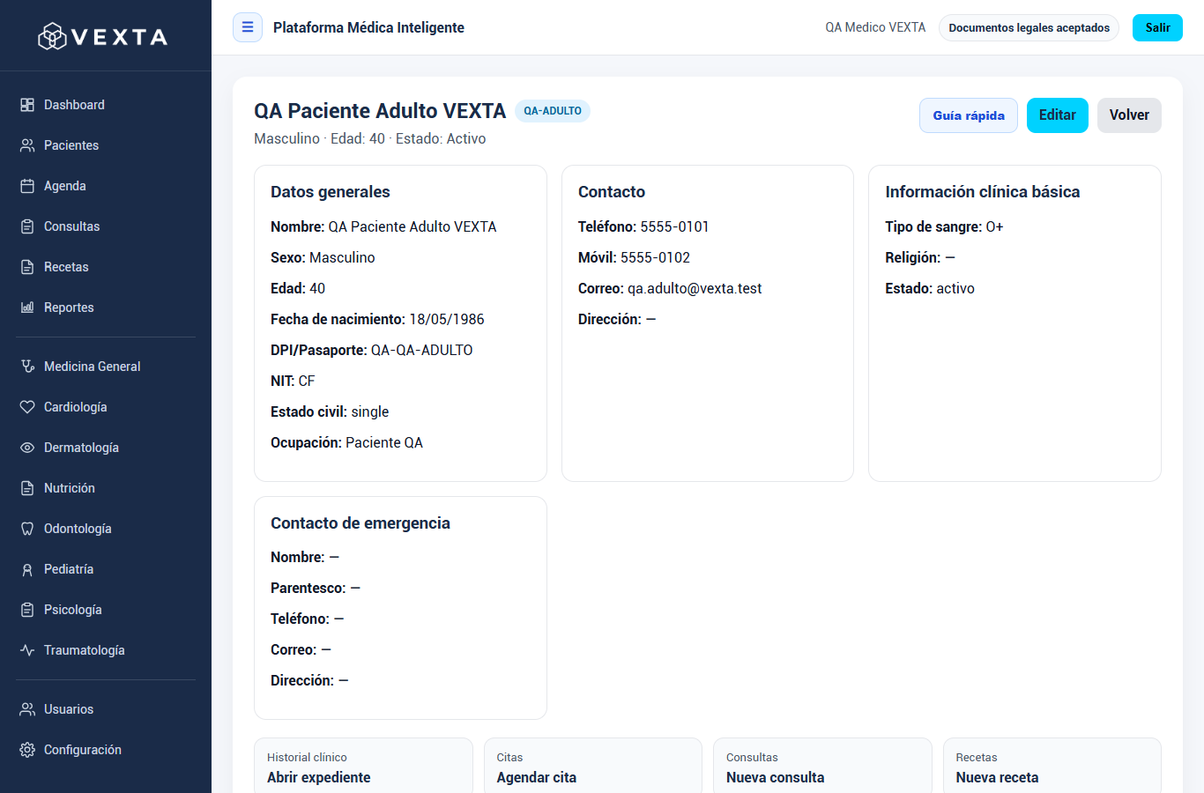Click the birth date 18/05/1986
Image resolution: width=1204 pixels, height=793 pixels.
(x=447, y=319)
